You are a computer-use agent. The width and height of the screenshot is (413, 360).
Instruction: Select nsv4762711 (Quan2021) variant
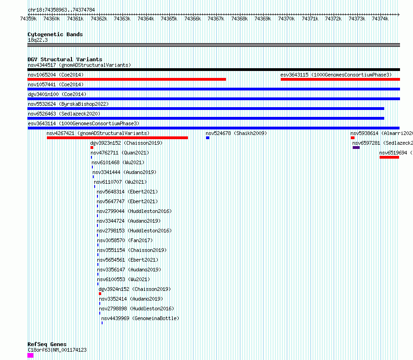[x=120, y=153]
